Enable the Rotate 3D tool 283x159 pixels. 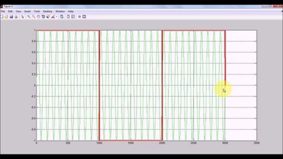tap(43, 17)
